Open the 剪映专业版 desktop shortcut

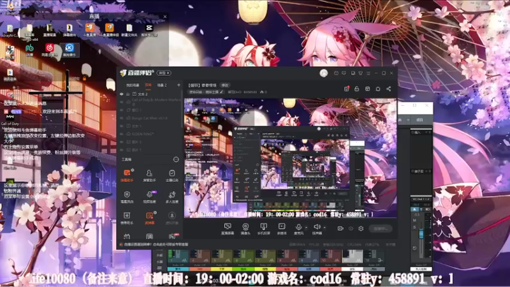tap(149, 30)
